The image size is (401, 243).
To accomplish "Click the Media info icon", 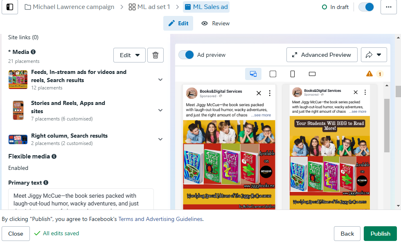I will pos(33,52).
